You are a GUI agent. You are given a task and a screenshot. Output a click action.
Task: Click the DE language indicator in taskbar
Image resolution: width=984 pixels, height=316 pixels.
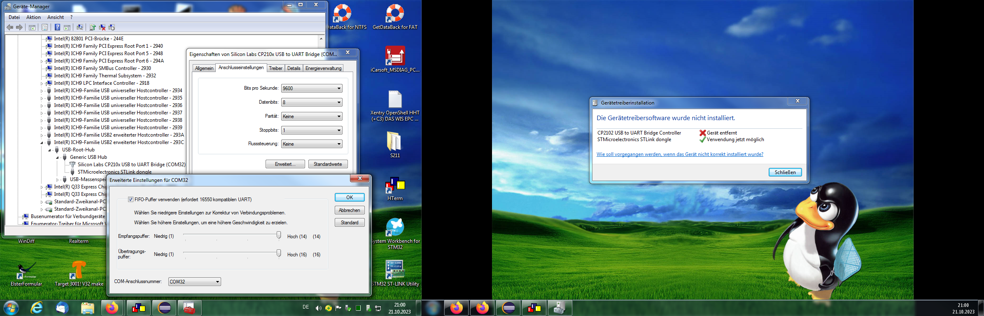305,307
